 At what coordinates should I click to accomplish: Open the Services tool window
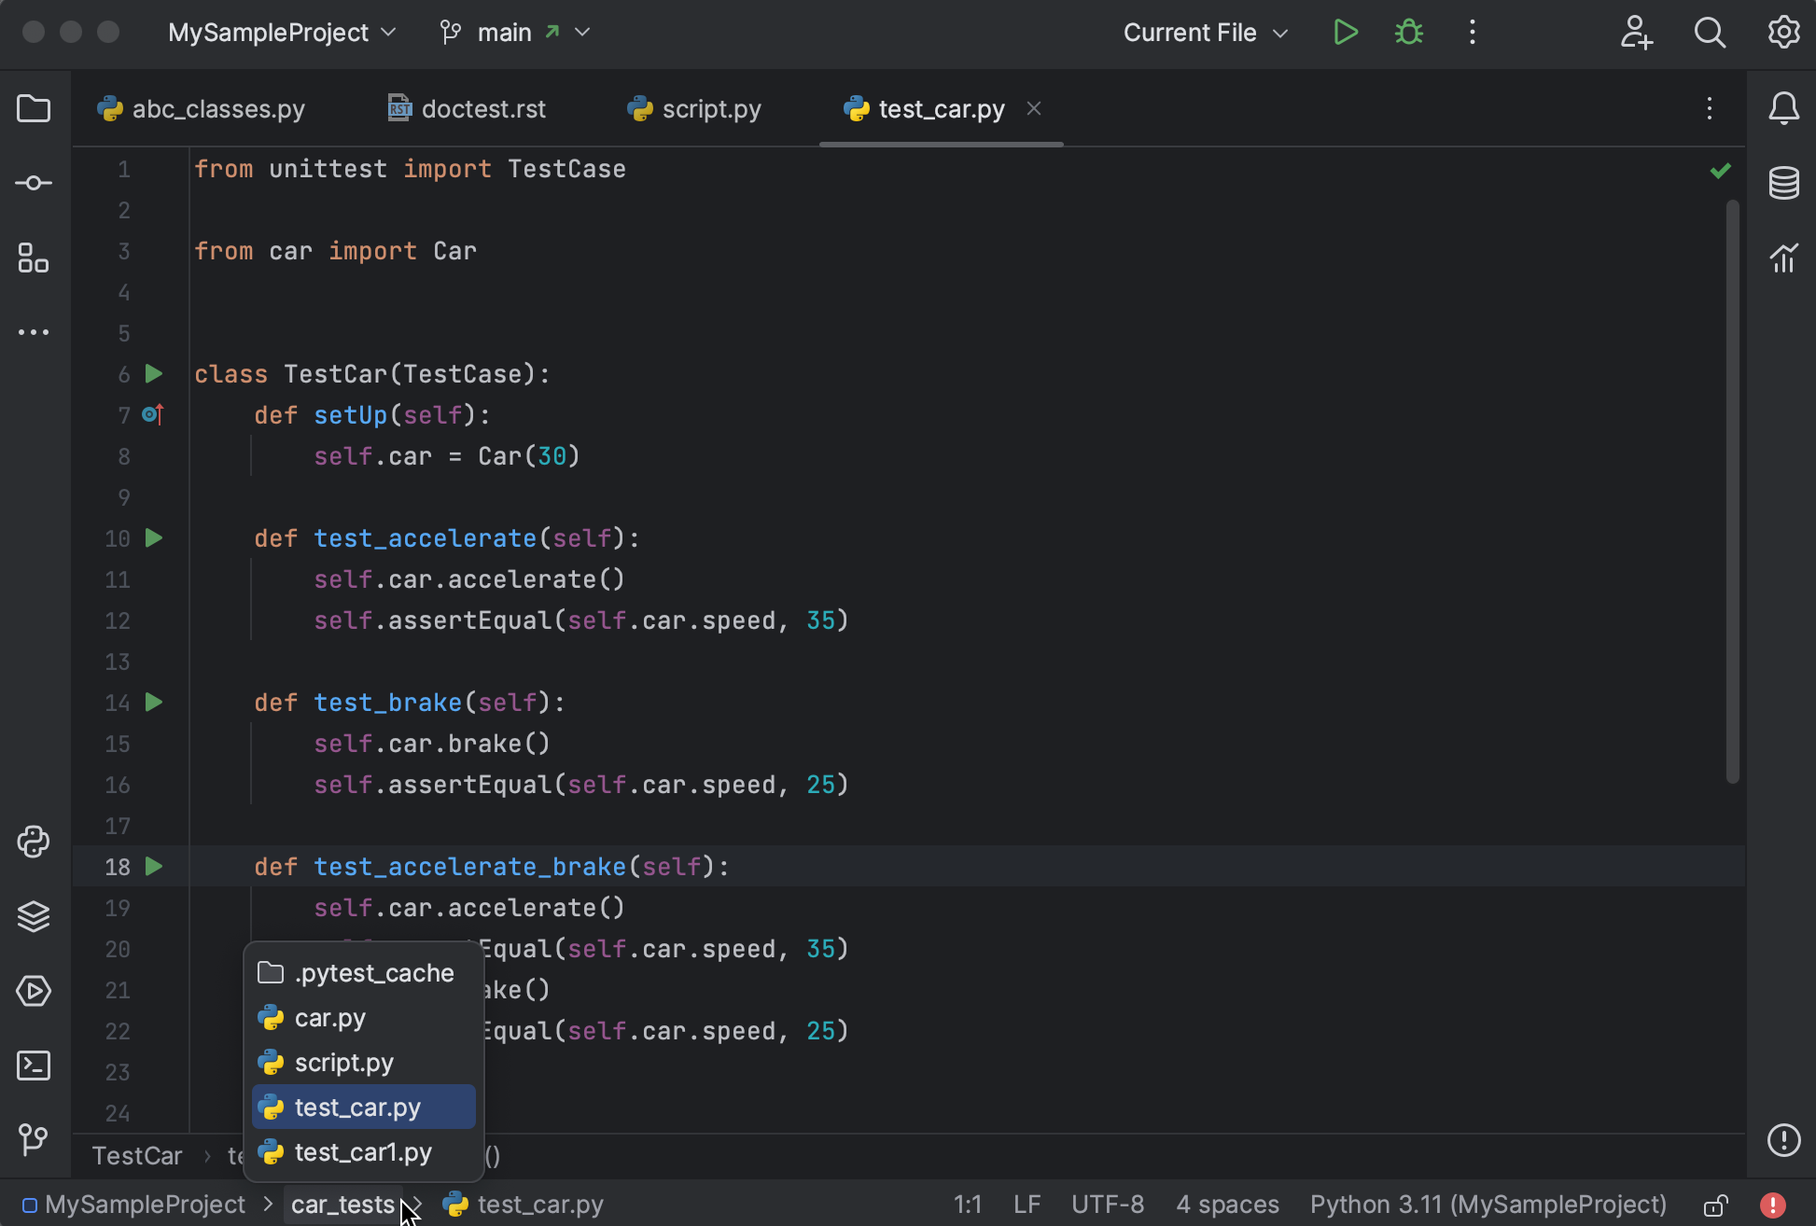click(x=34, y=991)
